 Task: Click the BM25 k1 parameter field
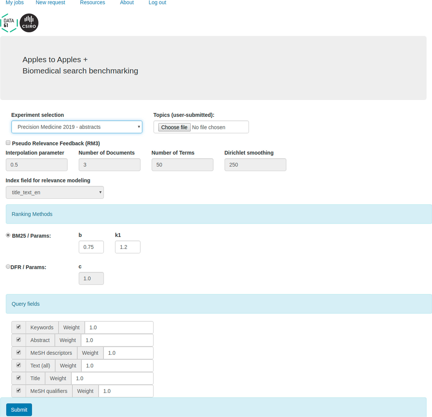click(x=128, y=247)
